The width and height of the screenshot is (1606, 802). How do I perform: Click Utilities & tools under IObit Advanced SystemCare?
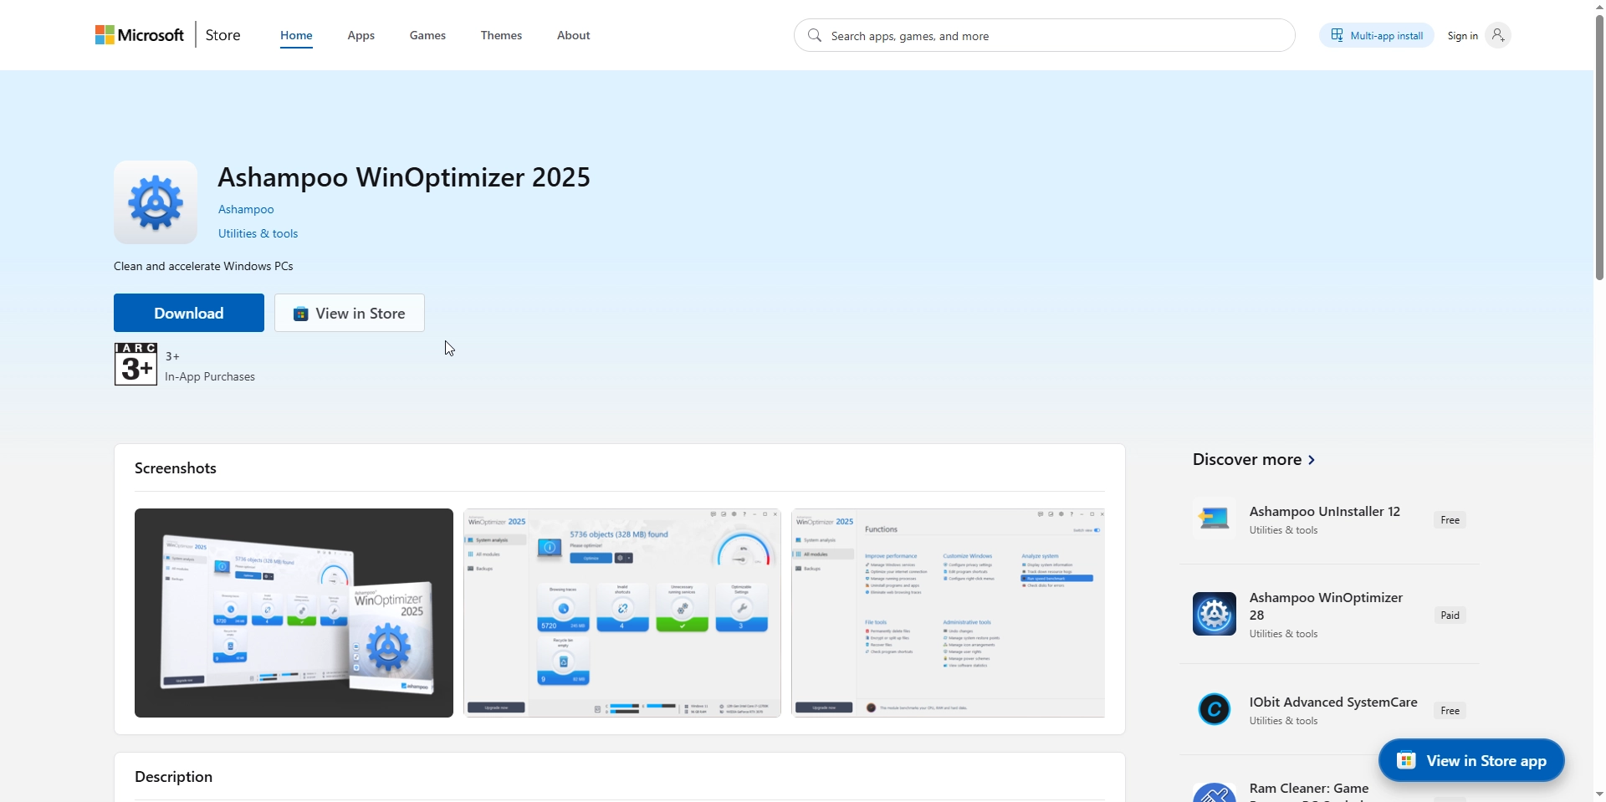[1284, 721]
